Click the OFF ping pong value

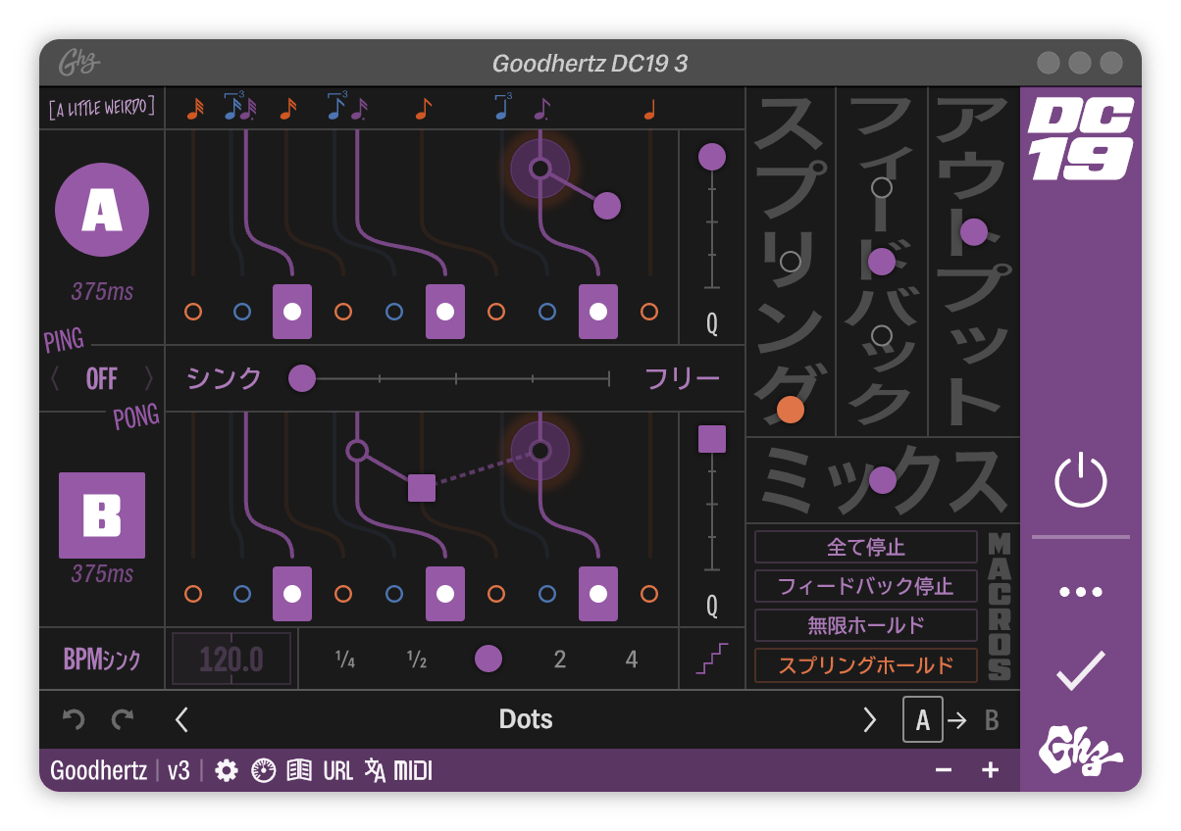[x=102, y=378]
